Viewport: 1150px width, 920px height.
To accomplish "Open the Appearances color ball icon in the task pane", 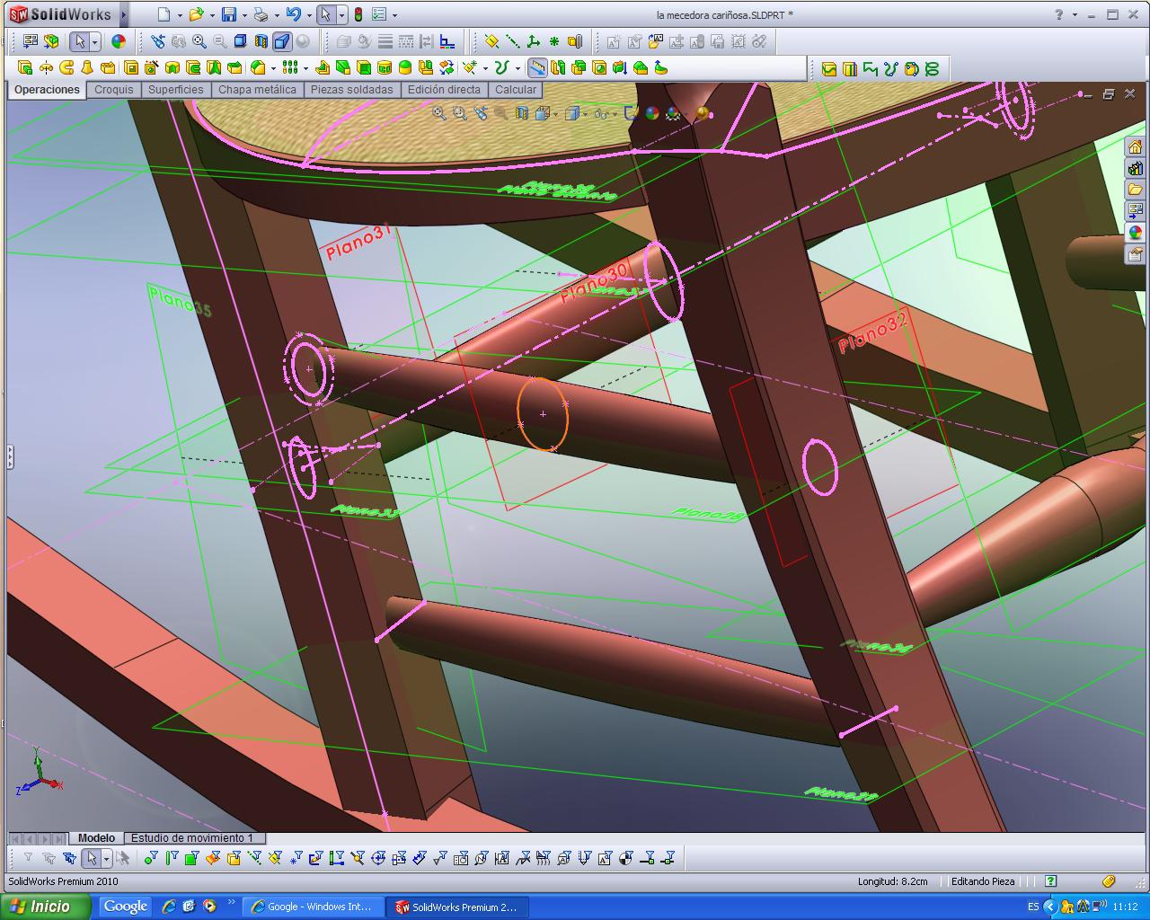I will point(1135,233).
